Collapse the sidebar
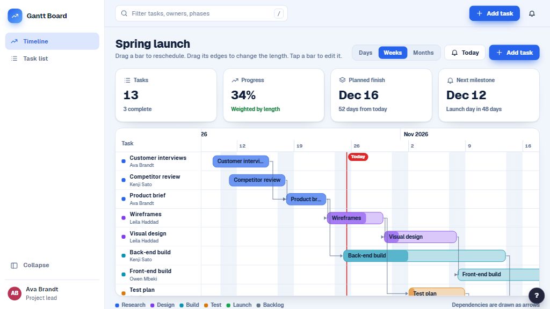This screenshot has height=309, width=550. [x=52, y=265]
